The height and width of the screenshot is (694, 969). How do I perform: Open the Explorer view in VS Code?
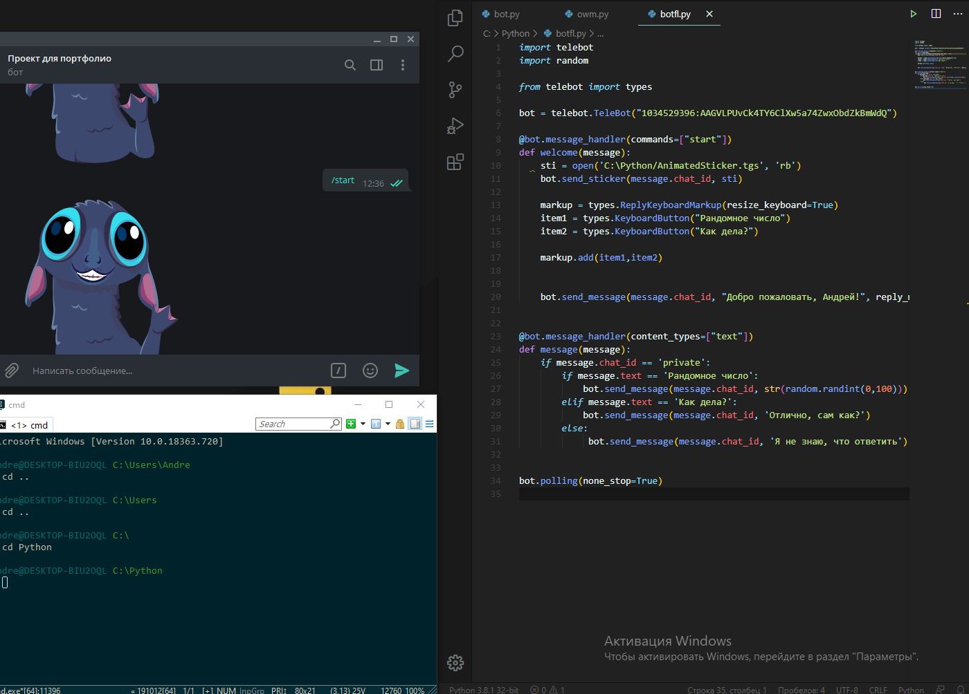(x=455, y=18)
